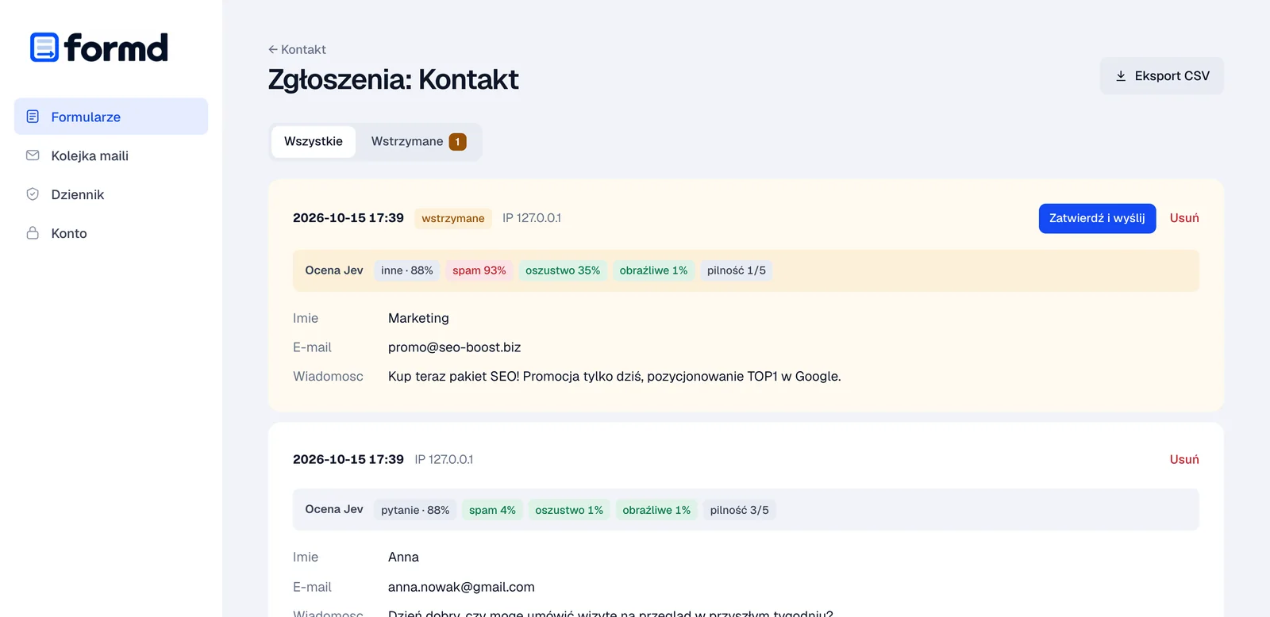Screen dimensions: 1270x617
Task: Click the Ocena Jev label in Anna's submission
Action: 334,509
